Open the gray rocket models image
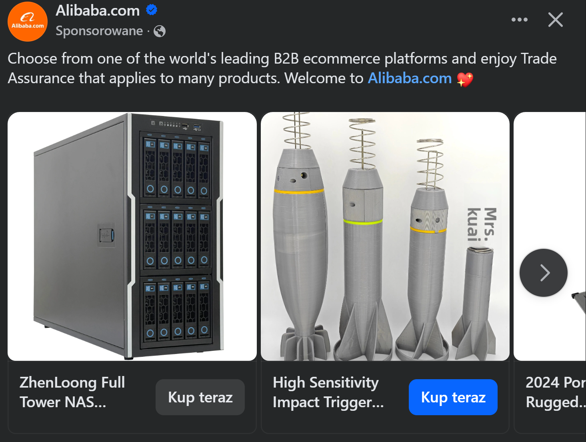 pyautogui.click(x=385, y=236)
